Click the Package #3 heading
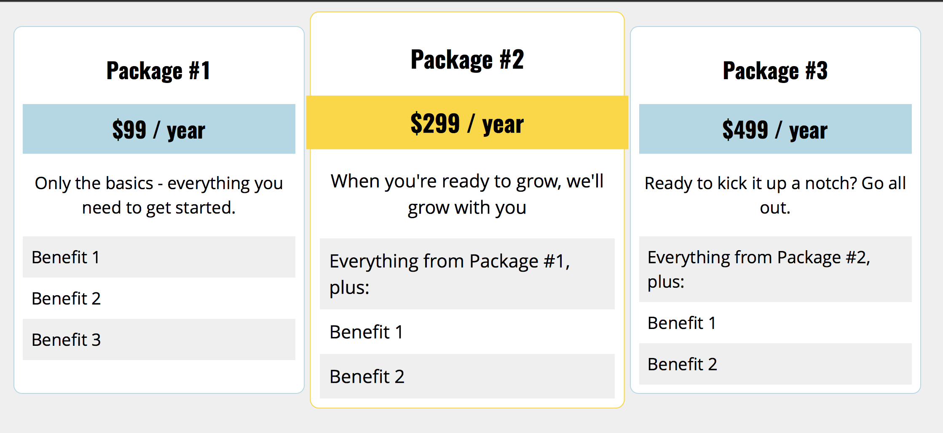 775,70
